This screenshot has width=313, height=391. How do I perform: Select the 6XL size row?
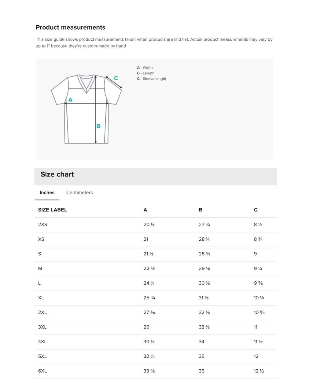[x=42, y=371]
